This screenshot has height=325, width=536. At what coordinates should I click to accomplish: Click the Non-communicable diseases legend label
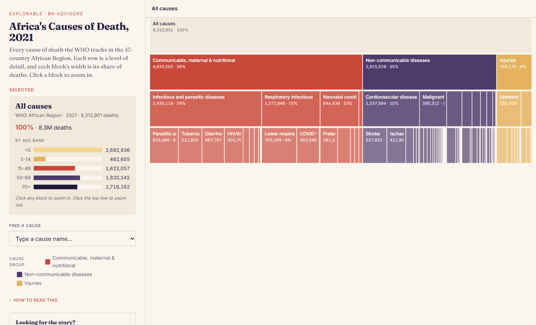click(x=58, y=275)
